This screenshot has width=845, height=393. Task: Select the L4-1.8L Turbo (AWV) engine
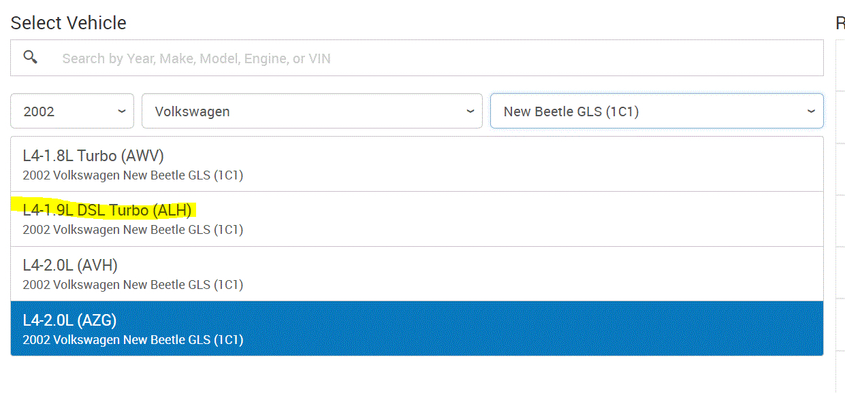[x=93, y=156]
